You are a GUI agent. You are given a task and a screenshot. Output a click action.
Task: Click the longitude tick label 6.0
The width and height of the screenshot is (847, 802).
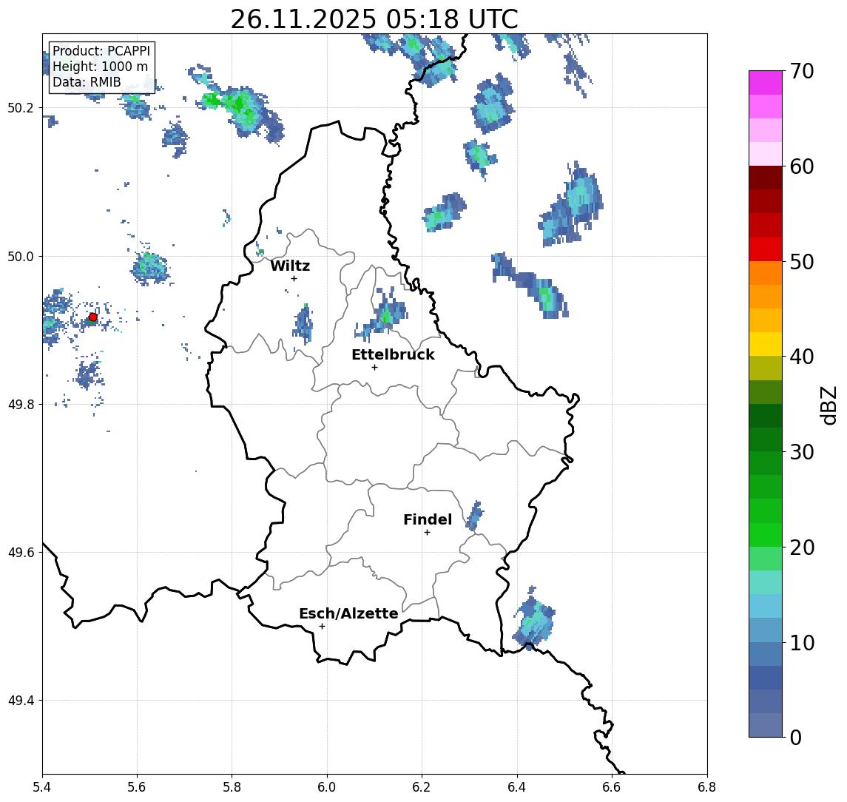pyautogui.click(x=327, y=787)
